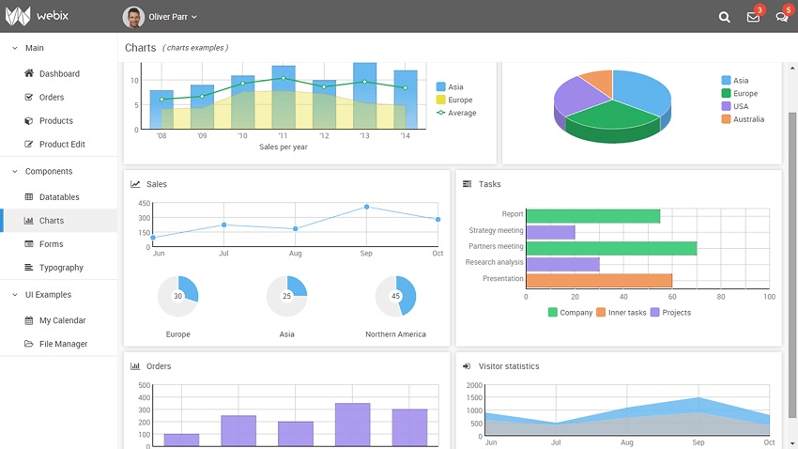Select Typography in the sidebar

coord(60,268)
